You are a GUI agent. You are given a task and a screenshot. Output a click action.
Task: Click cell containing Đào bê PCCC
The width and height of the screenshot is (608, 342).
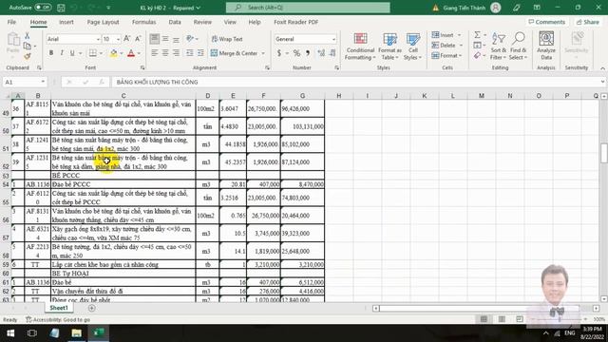(x=123, y=184)
